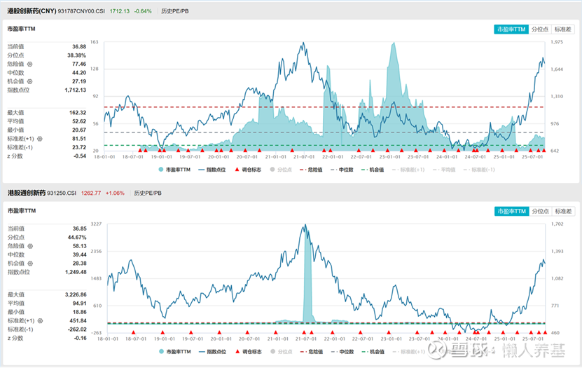Open settings gear beside 危险值 in top panel
582x368 pixels.
point(30,64)
